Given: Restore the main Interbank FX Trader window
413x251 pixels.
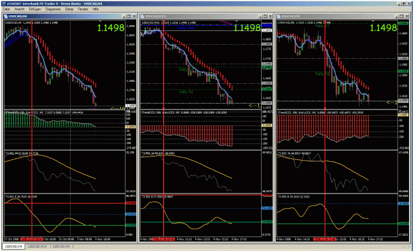Looking at the screenshot, I should pos(404,4).
